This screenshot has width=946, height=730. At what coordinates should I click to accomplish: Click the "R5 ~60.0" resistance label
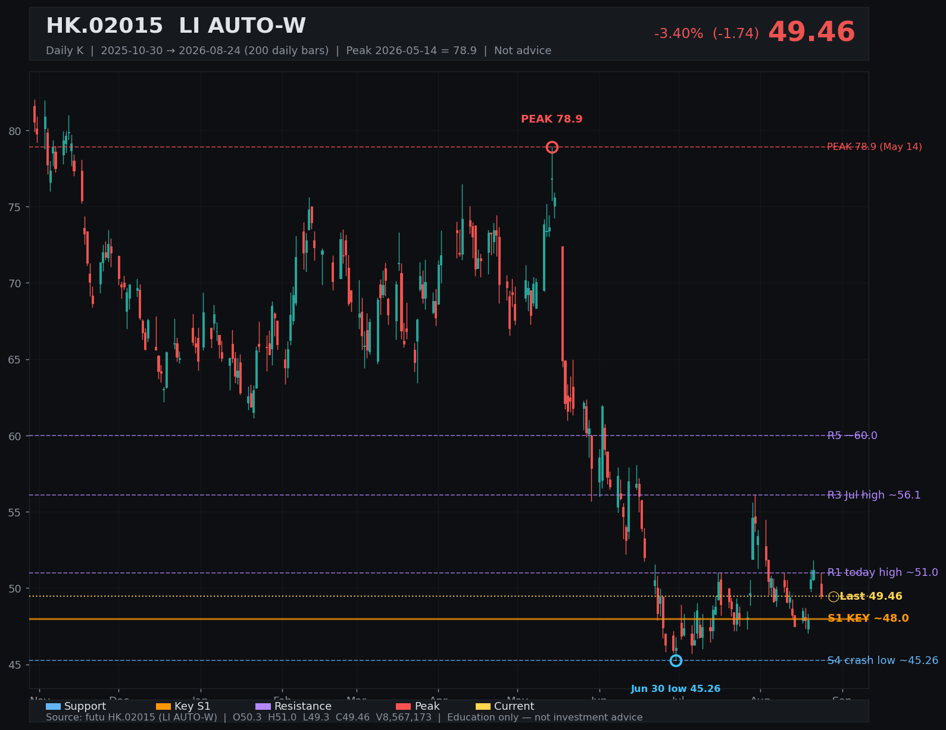tap(852, 436)
